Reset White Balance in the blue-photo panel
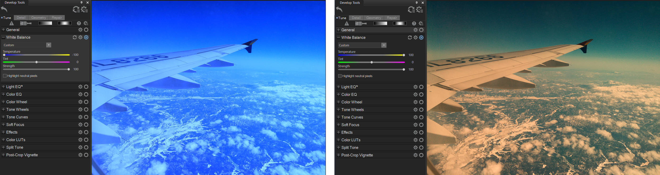The width and height of the screenshot is (660, 175). click(75, 37)
